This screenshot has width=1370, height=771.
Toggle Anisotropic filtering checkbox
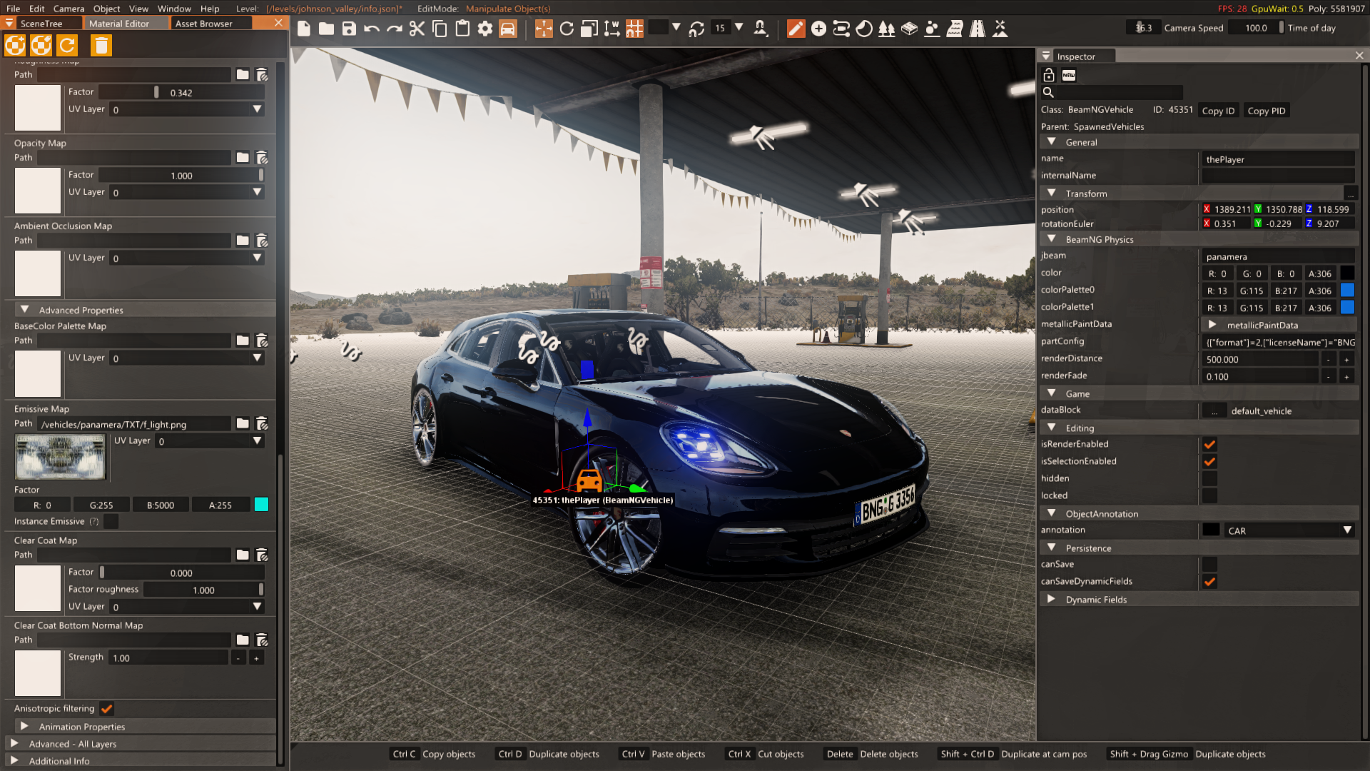tap(107, 709)
